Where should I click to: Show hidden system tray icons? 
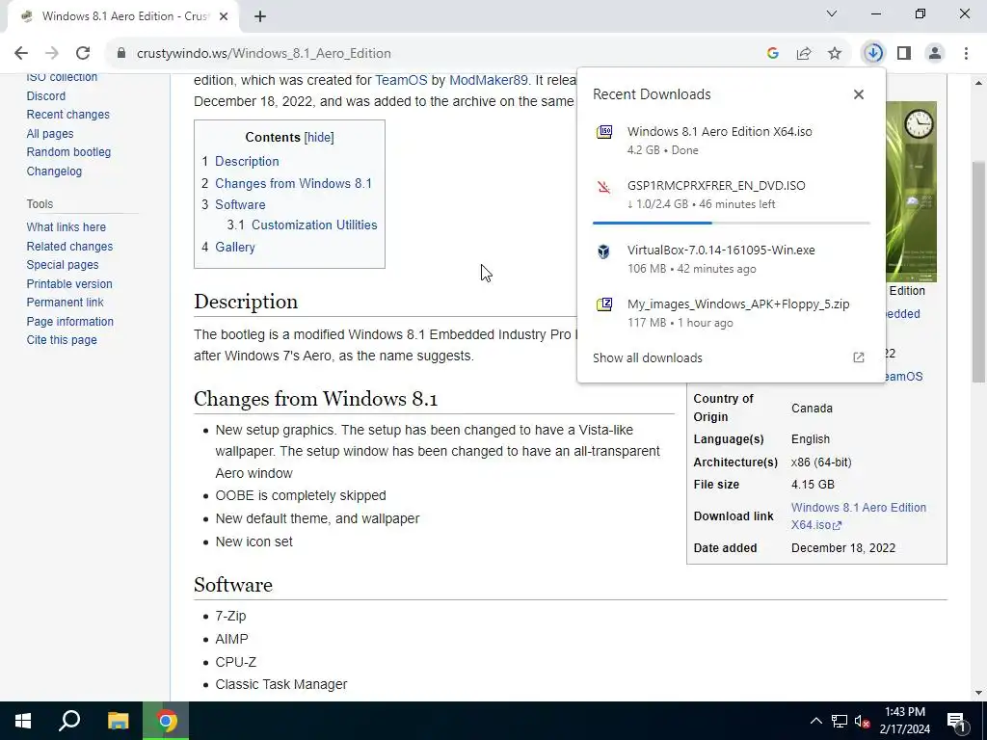[815, 721]
